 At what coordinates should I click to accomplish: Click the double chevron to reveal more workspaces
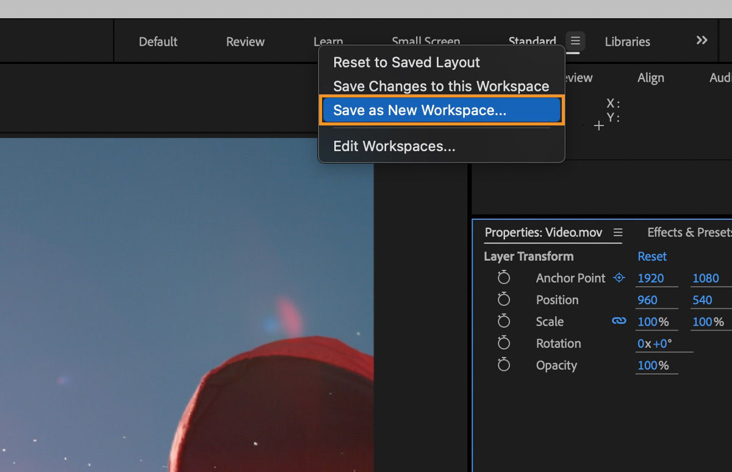point(700,41)
